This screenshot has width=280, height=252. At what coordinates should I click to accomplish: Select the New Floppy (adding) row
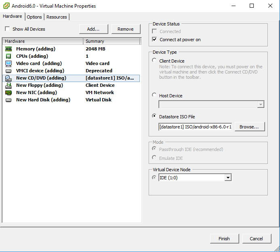(x=71, y=86)
